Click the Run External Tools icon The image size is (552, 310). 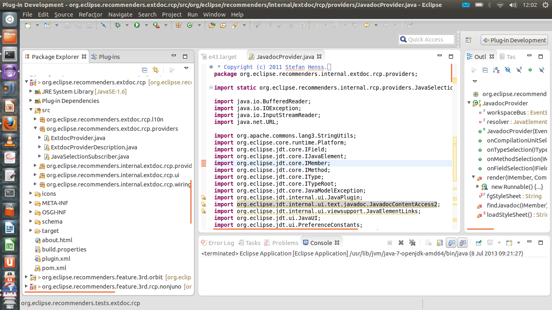click(x=156, y=25)
